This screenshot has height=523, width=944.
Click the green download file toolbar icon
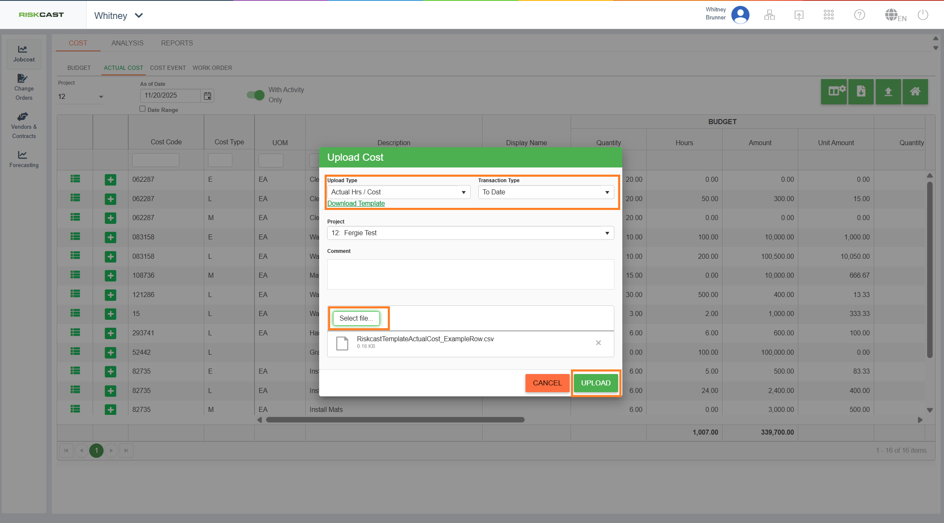click(861, 92)
